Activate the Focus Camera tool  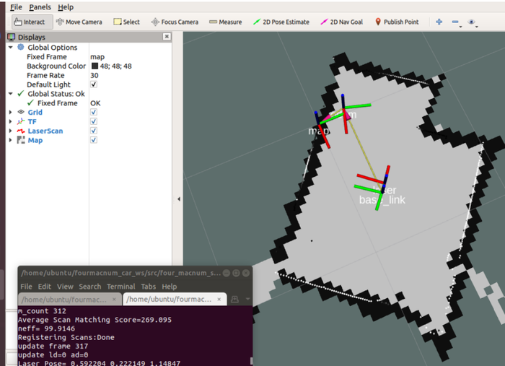[175, 22]
